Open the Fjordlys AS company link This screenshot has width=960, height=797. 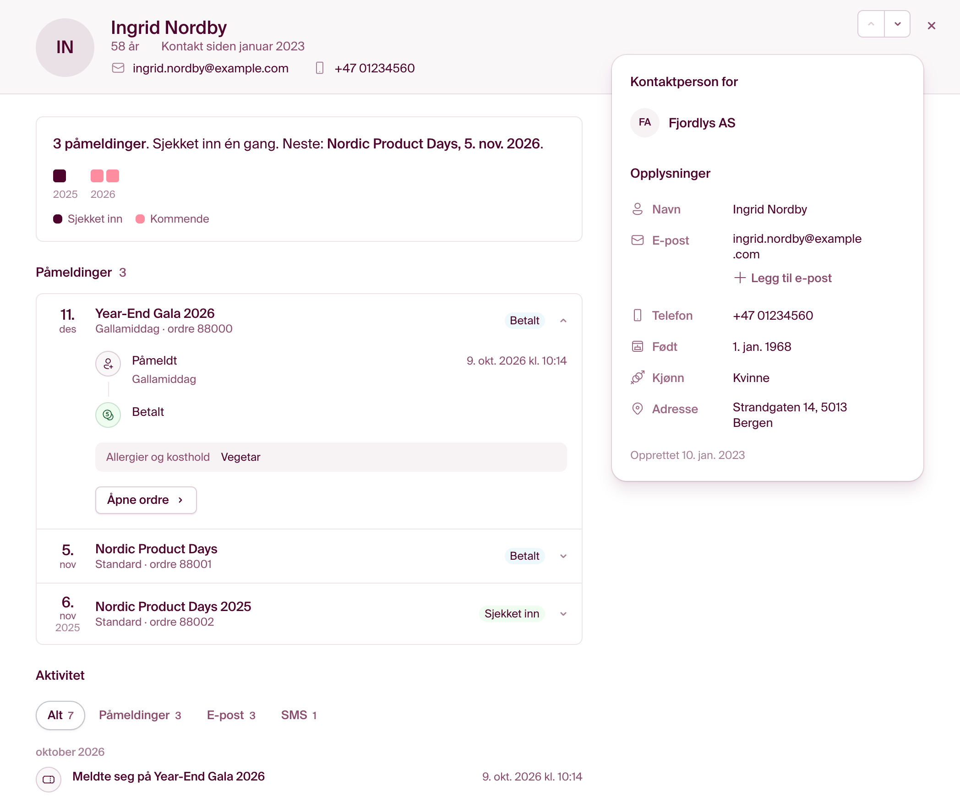tap(702, 123)
